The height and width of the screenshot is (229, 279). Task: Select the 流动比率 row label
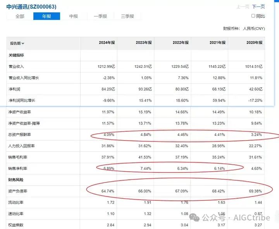point(15,203)
